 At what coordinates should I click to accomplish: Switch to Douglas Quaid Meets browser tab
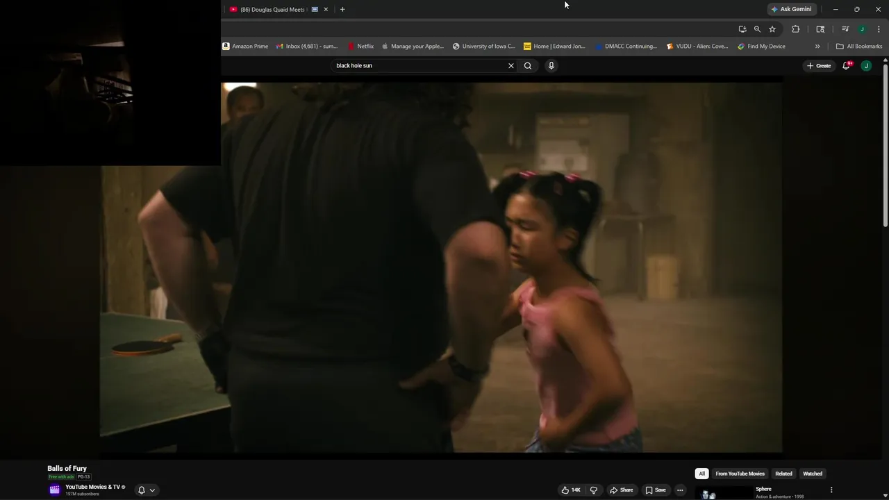[272, 9]
